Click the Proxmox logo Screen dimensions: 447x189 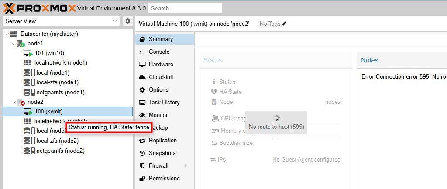39,8
